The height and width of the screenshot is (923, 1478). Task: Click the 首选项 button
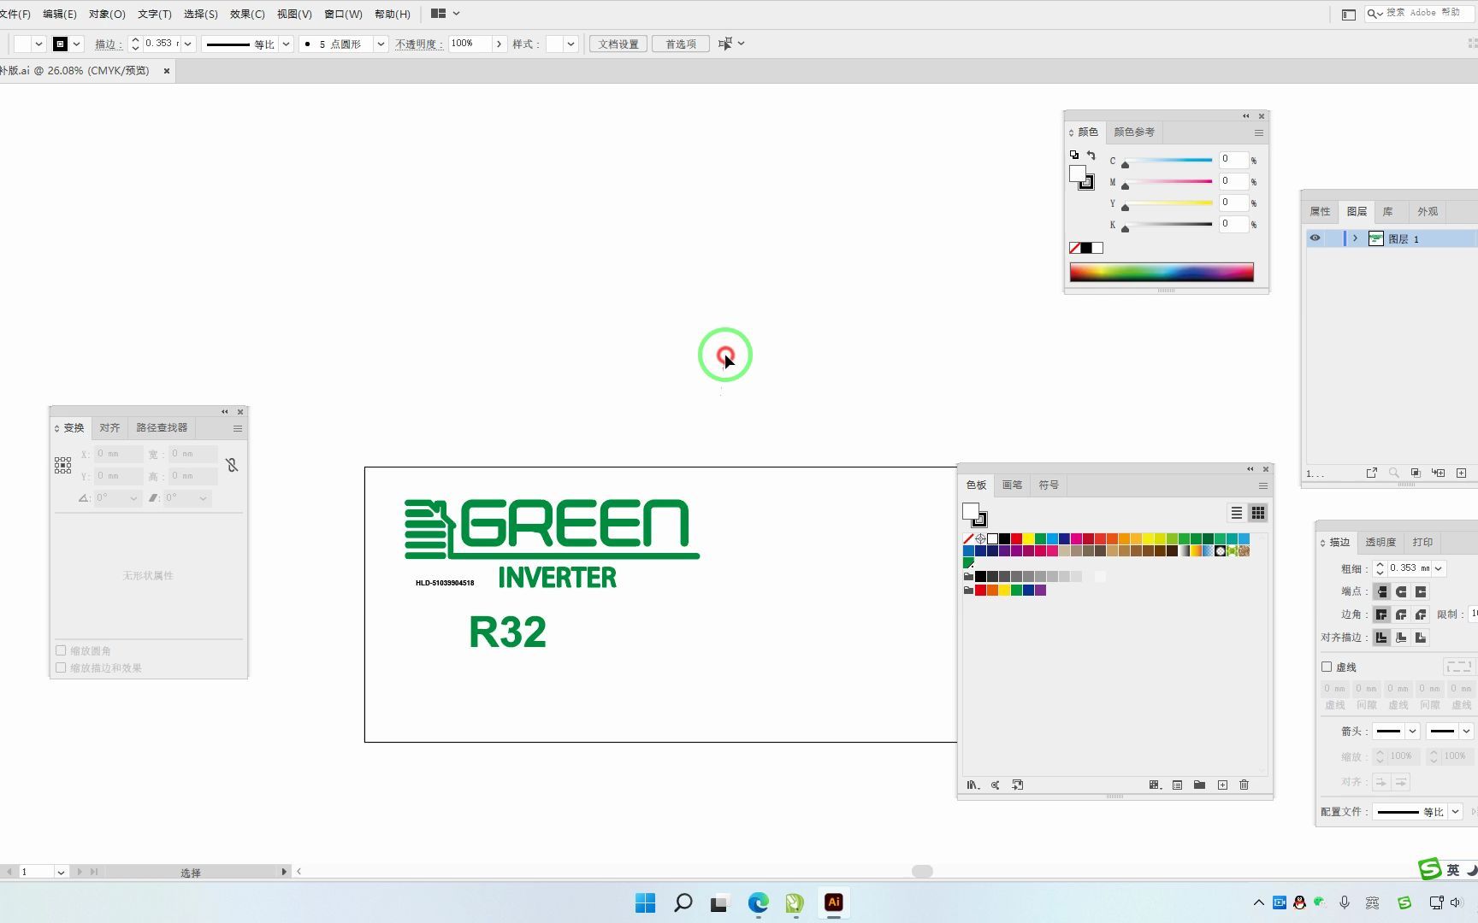click(681, 44)
